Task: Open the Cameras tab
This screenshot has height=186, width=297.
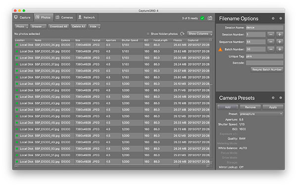Action: 64,17
